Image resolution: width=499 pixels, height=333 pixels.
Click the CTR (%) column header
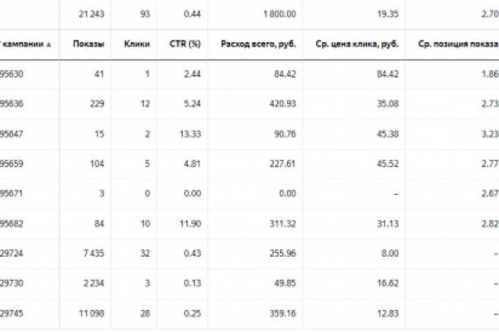coord(185,44)
